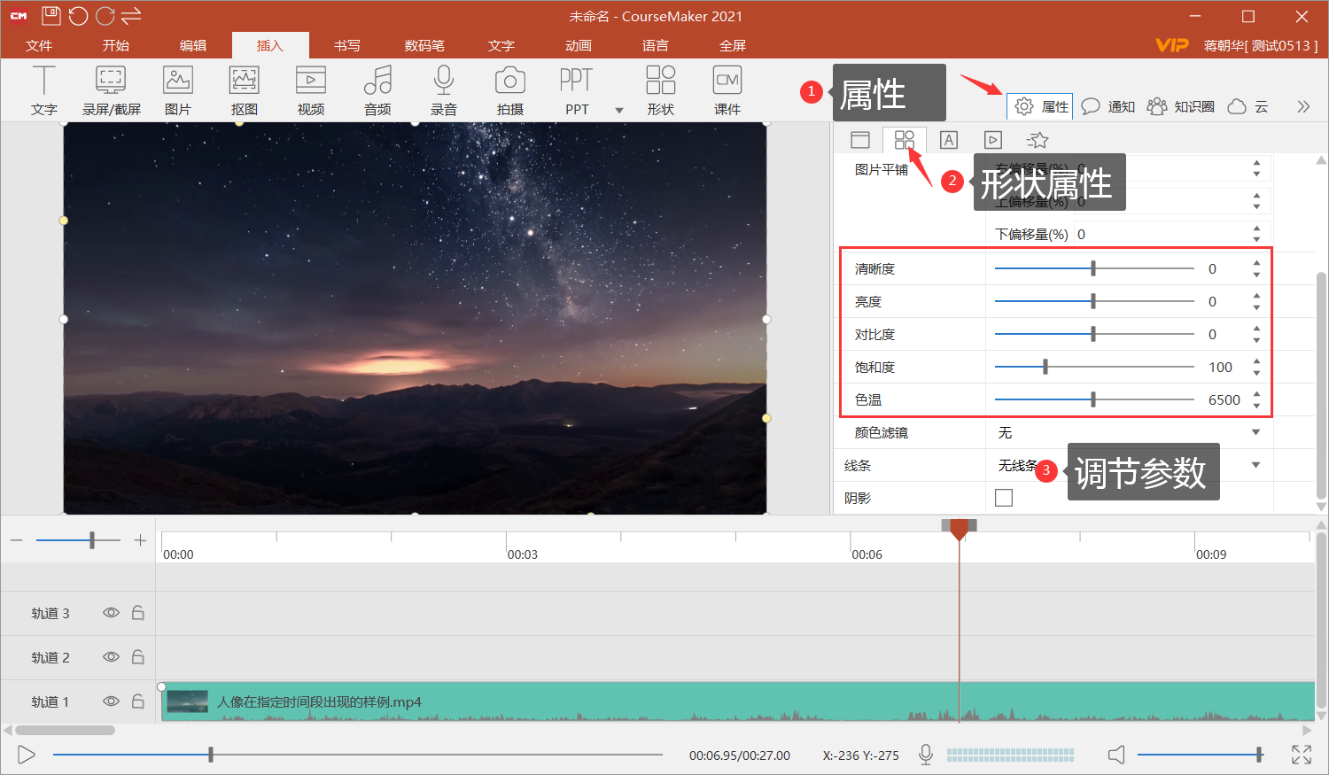The width and height of the screenshot is (1329, 775).
Task: Increase 对比度 value with stepper
Action: point(1256,329)
